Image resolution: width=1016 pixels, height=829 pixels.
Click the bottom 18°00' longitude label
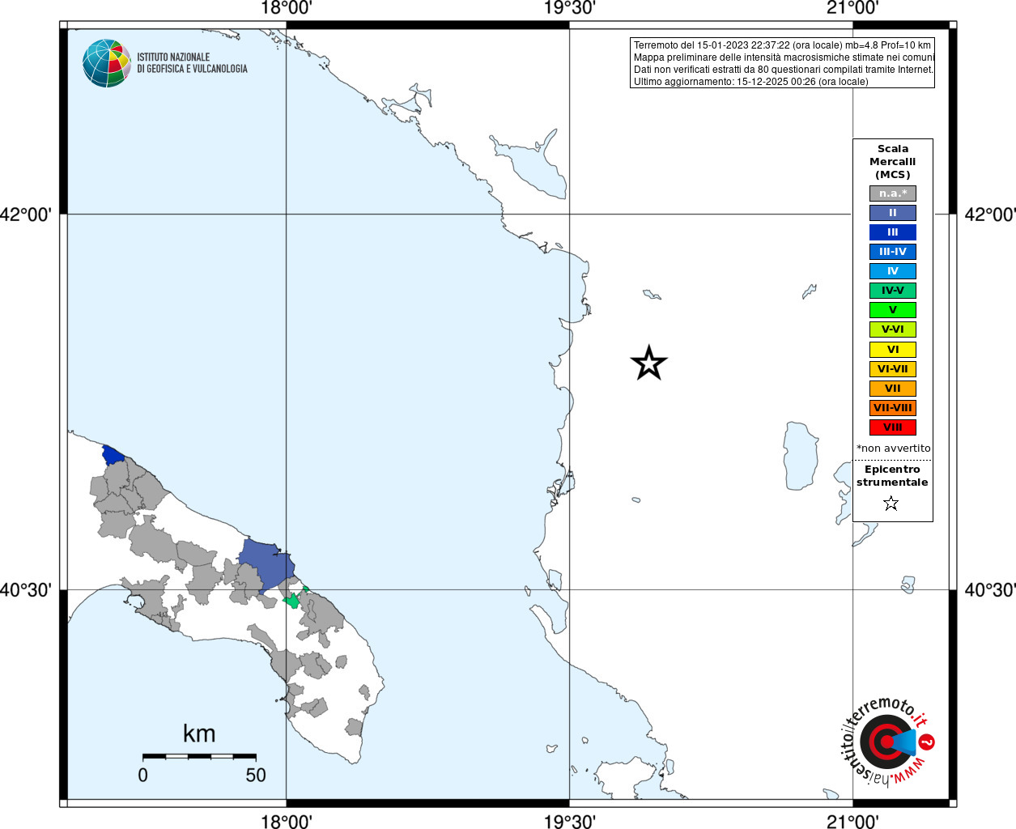click(x=287, y=821)
